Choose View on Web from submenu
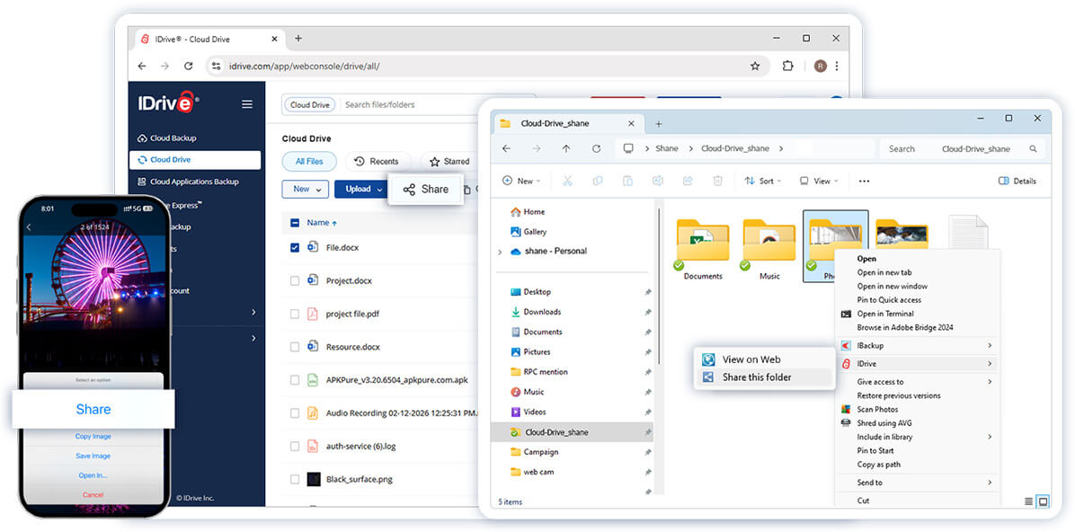This screenshot has height=532, width=1075. 764,359
